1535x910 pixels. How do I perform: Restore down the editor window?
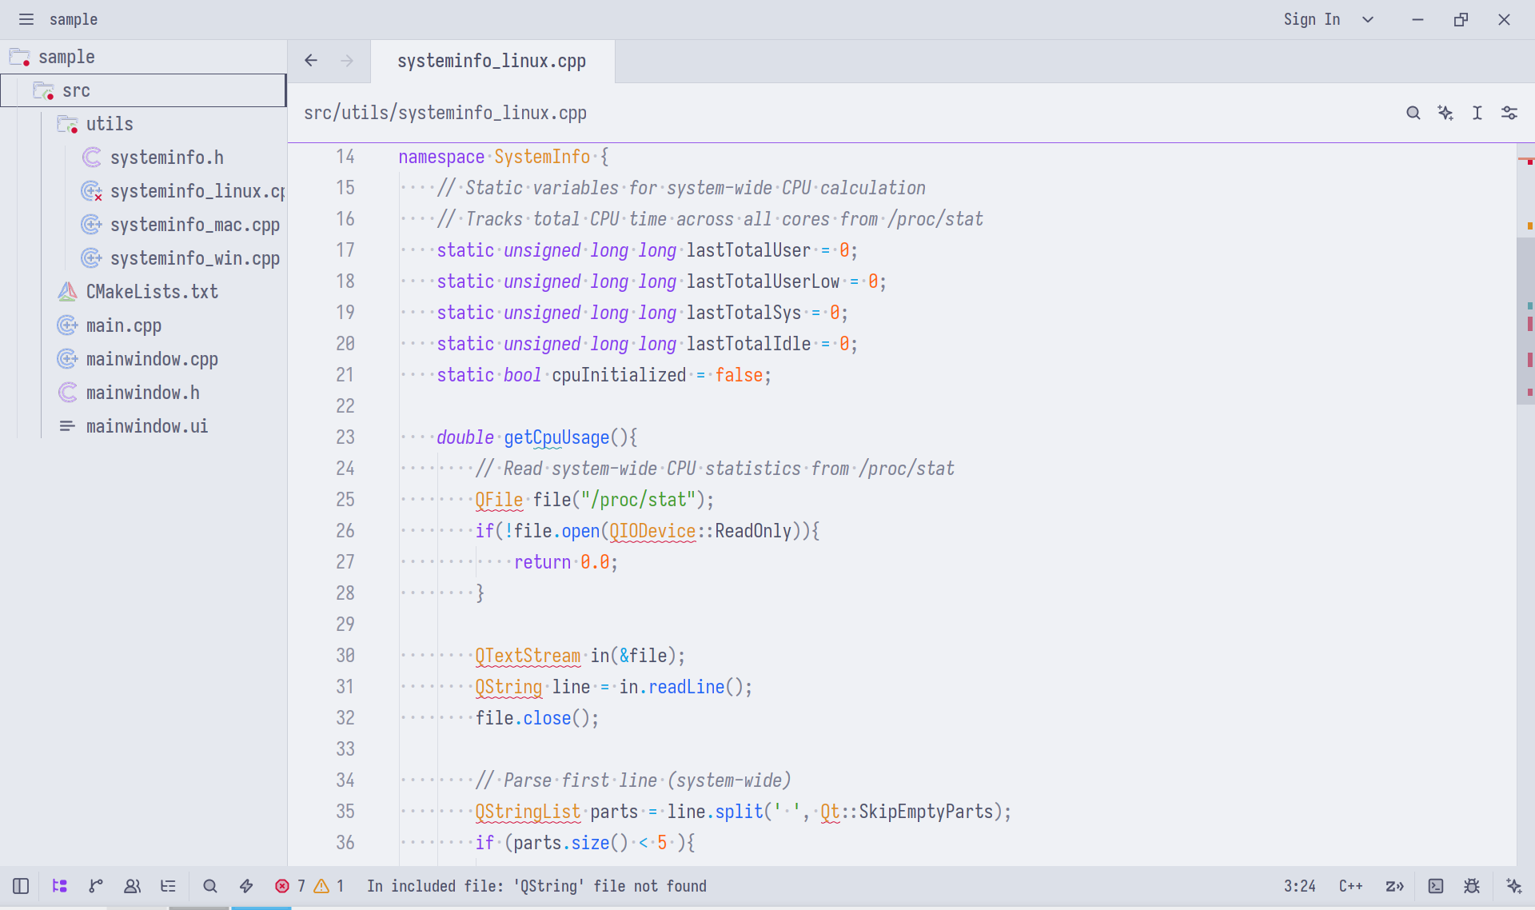(1461, 19)
